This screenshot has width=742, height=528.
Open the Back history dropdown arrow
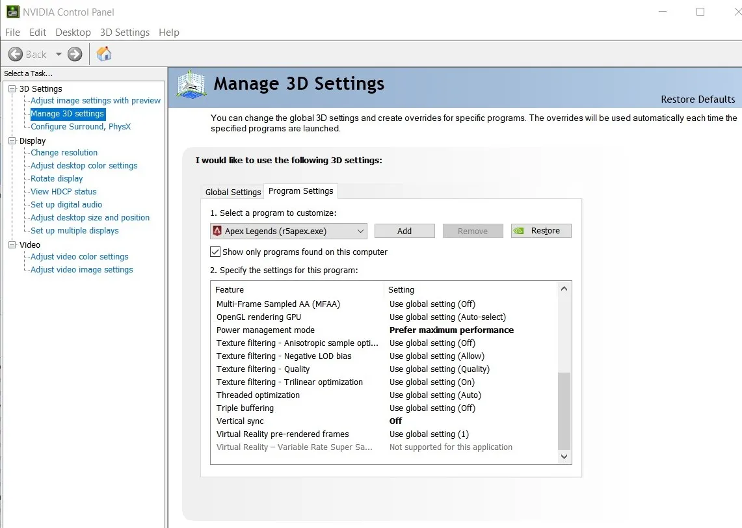tap(59, 55)
